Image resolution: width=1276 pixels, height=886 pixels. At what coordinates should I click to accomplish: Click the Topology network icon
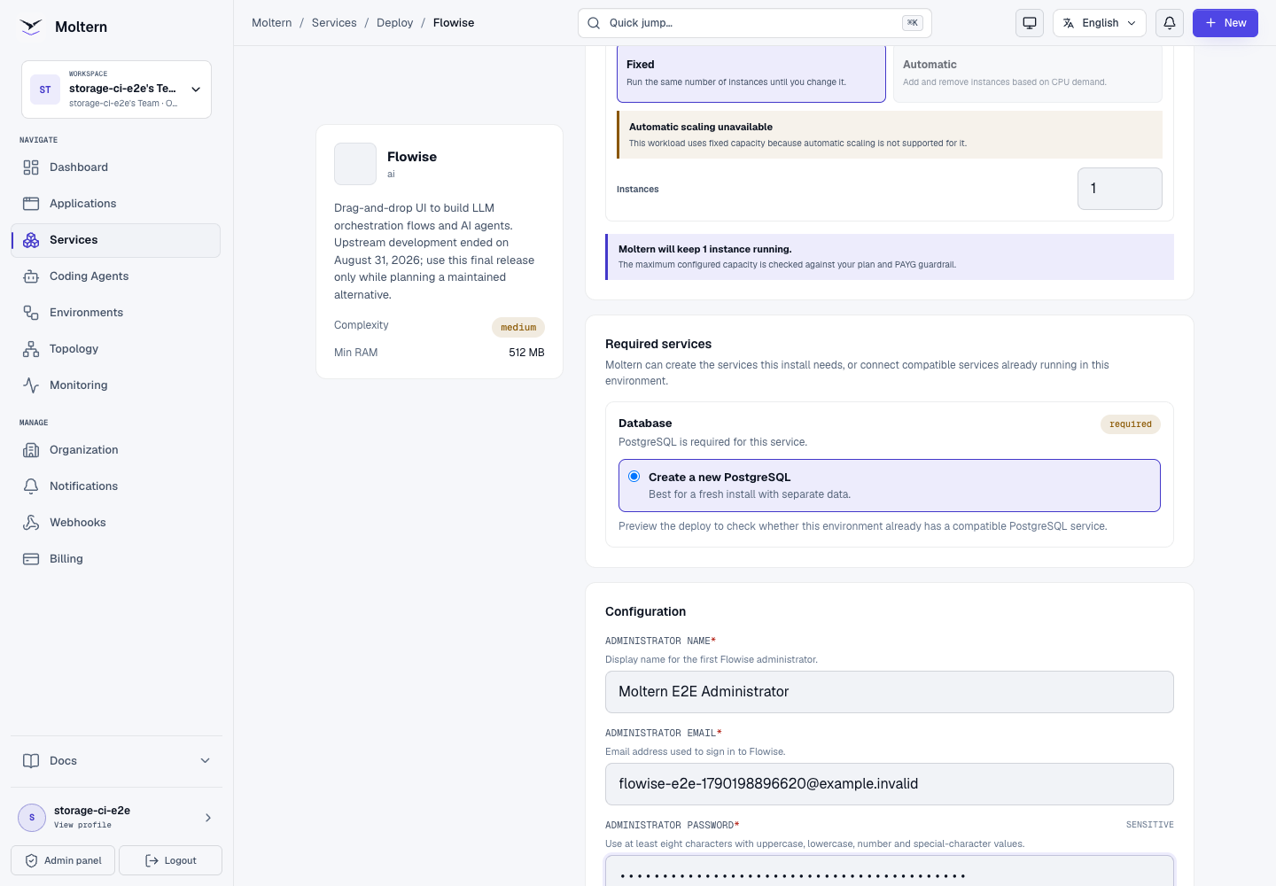[x=31, y=349]
